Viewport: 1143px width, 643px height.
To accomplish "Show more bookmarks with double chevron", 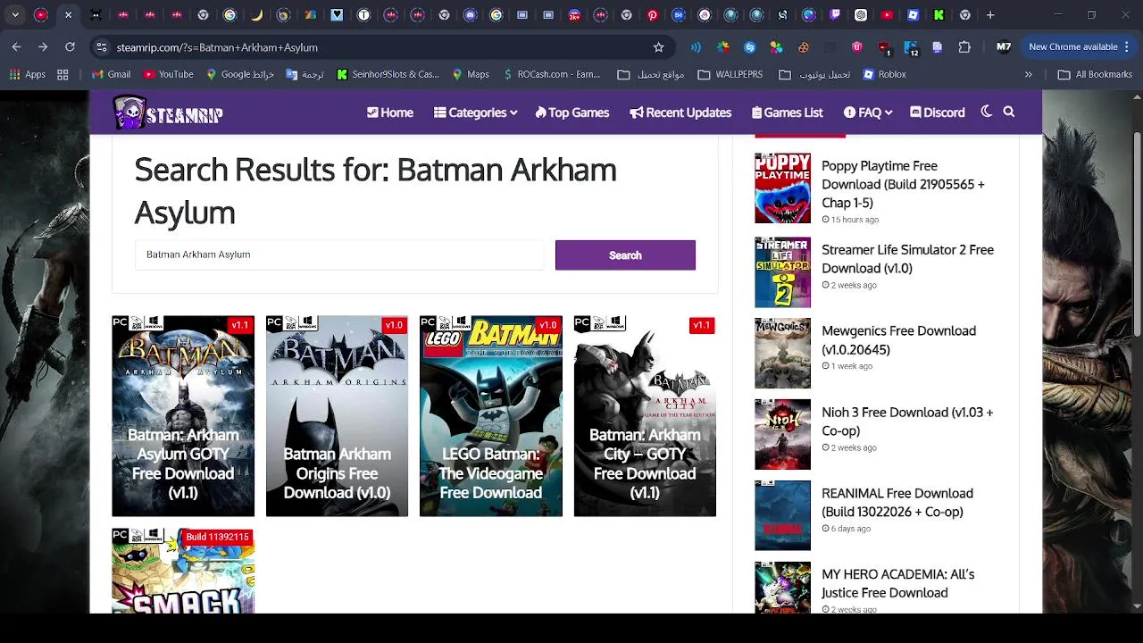I will (x=1028, y=74).
